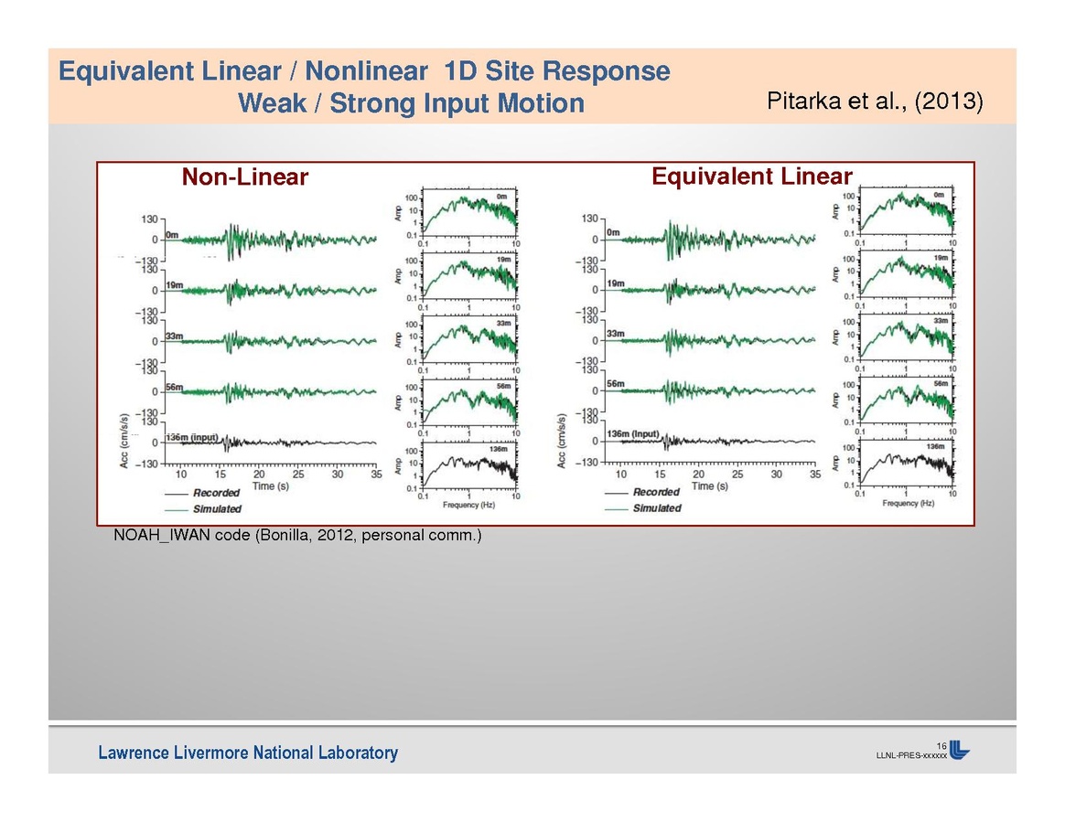
Task: Select the 'Non-Linear' heading
Action: pyautogui.click(x=244, y=177)
